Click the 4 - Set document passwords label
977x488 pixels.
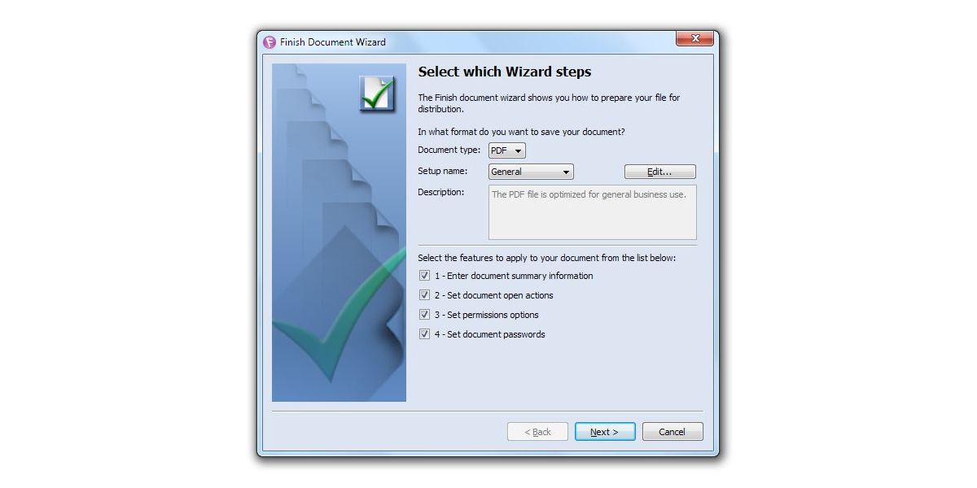pos(490,334)
